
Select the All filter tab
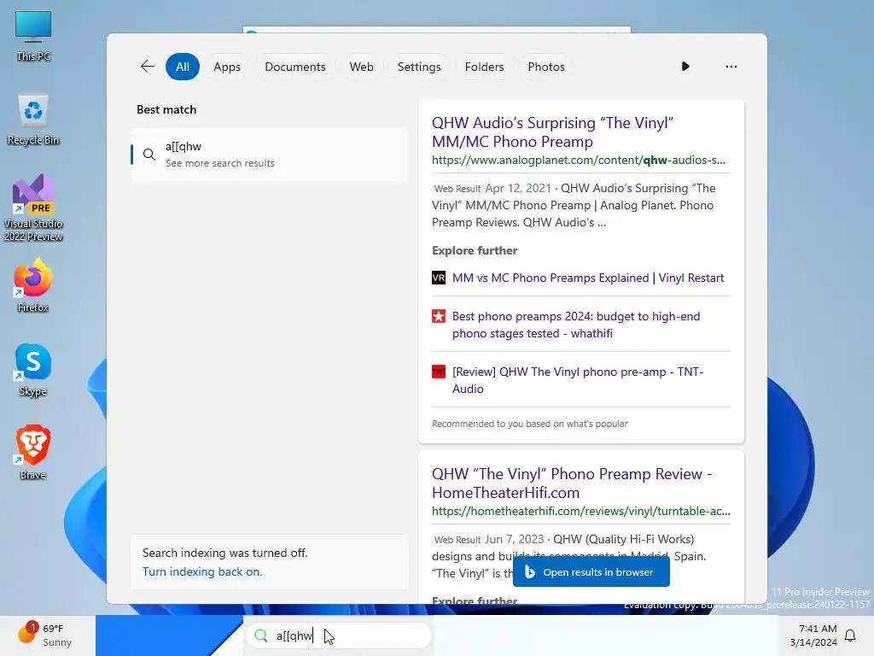click(183, 67)
